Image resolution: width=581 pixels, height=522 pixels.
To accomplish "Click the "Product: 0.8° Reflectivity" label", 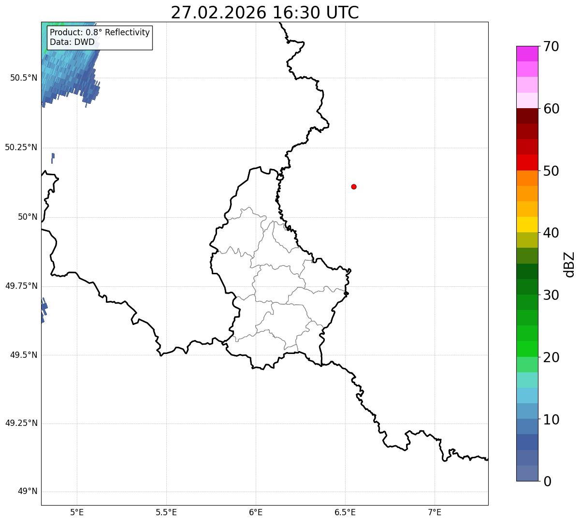I will click(x=100, y=32).
